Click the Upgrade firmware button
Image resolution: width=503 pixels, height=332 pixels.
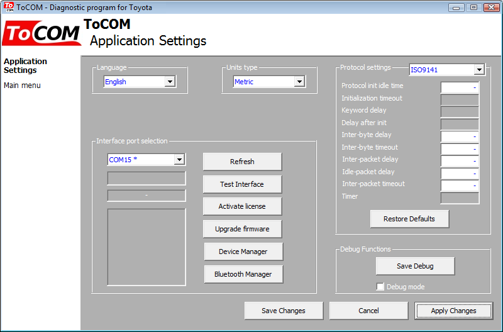click(242, 229)
